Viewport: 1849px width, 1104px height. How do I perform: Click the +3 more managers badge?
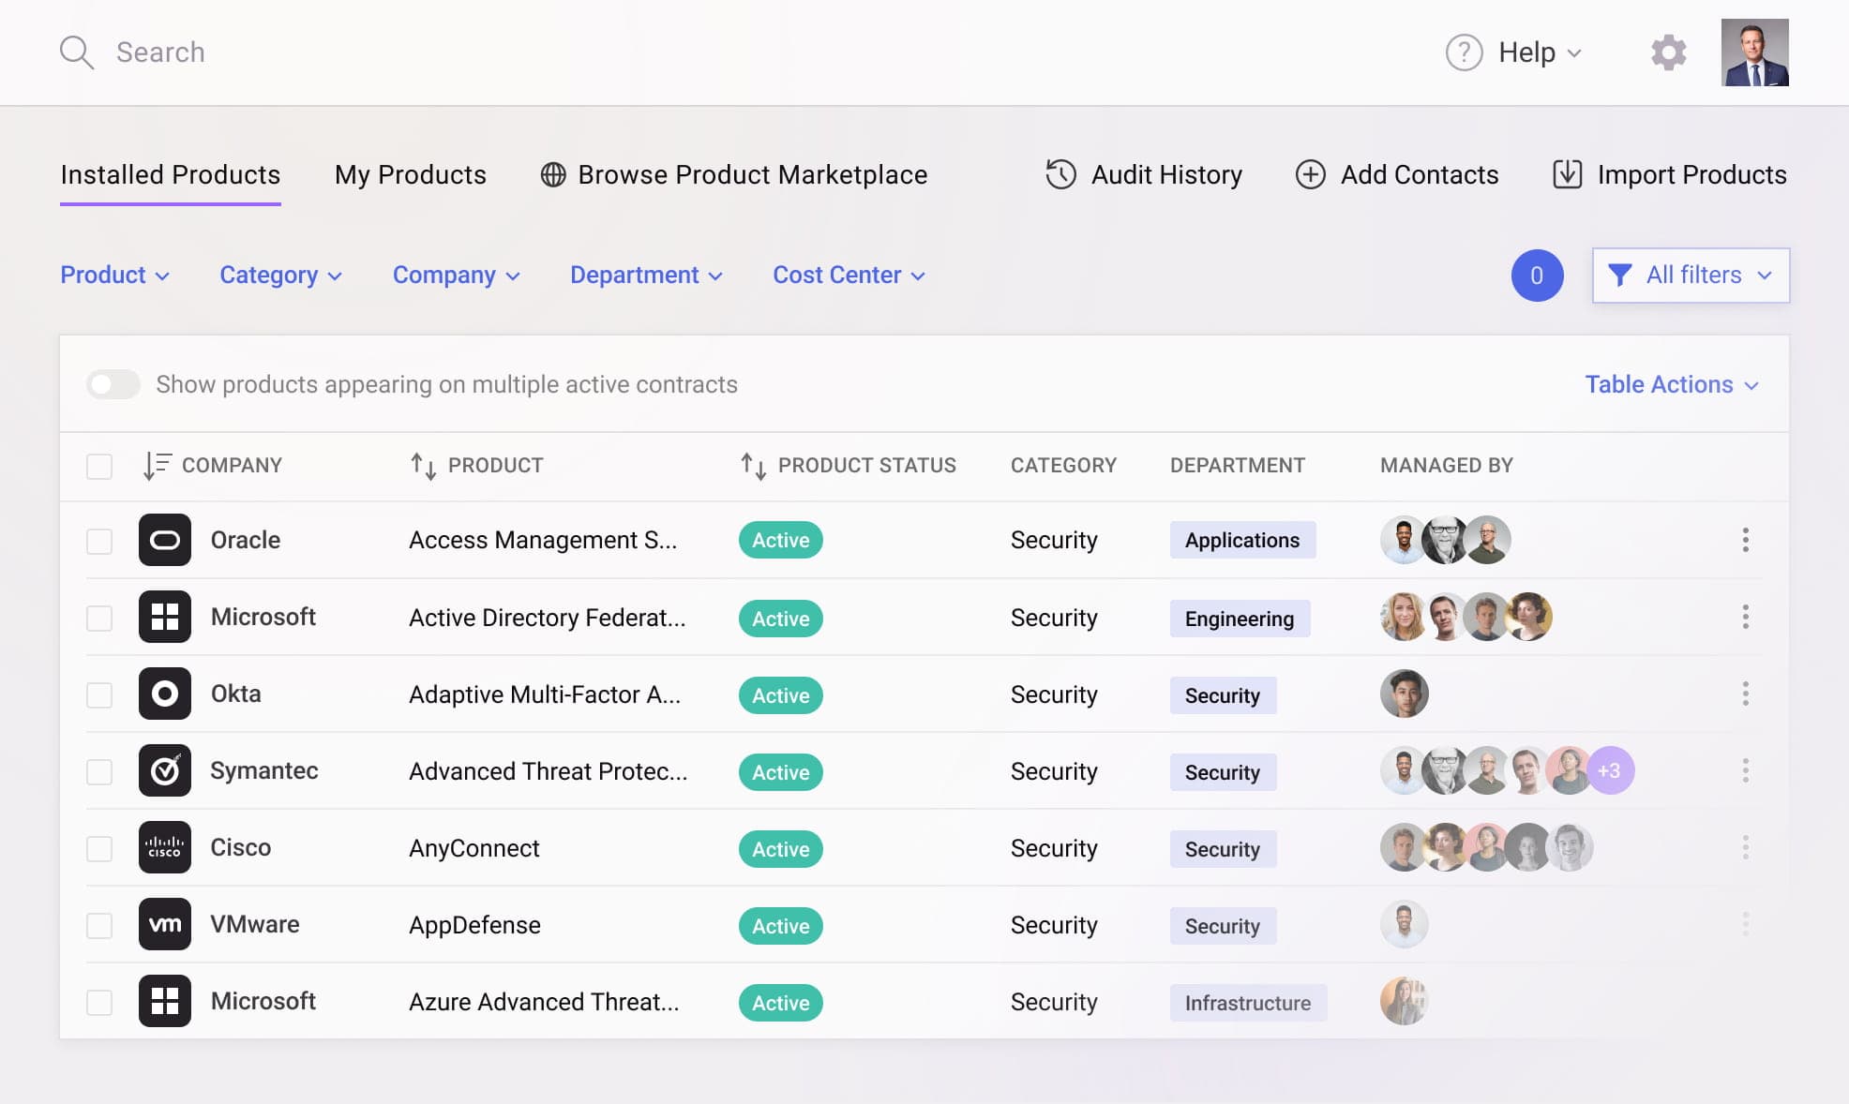[1610, 770]
